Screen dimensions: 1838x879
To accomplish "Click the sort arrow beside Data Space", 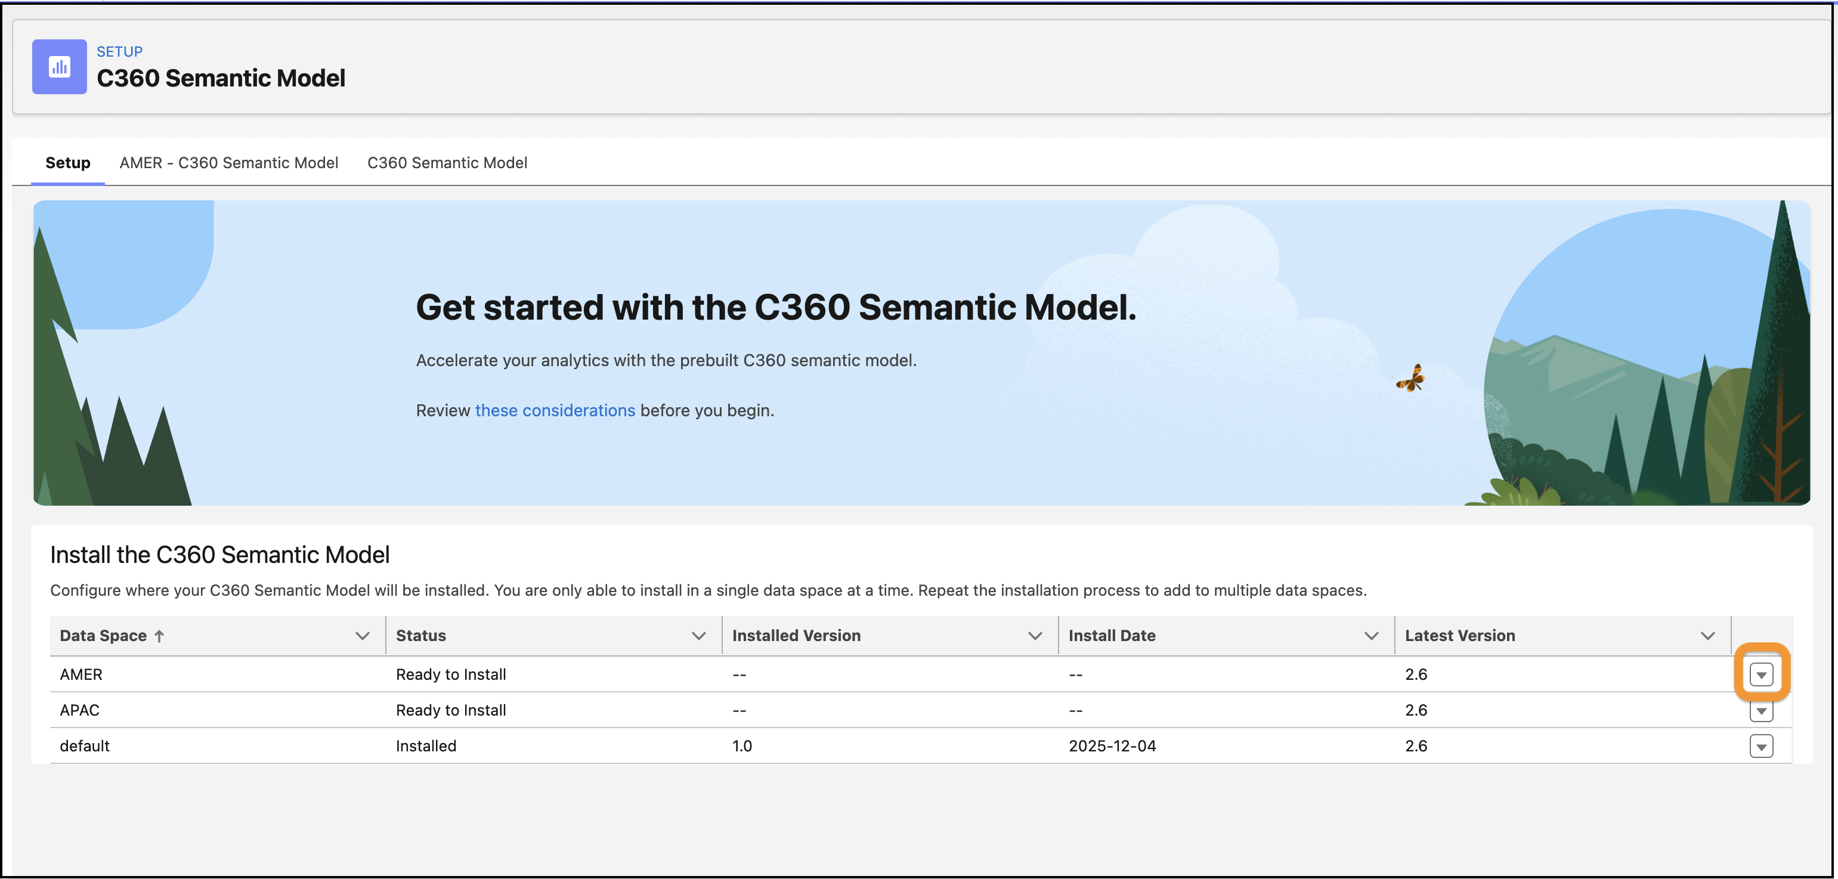I will (x=159, y=636).
